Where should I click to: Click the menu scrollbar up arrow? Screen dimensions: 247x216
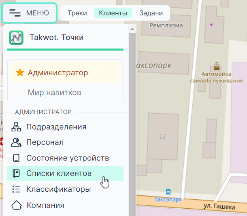[x=132, y=29]
